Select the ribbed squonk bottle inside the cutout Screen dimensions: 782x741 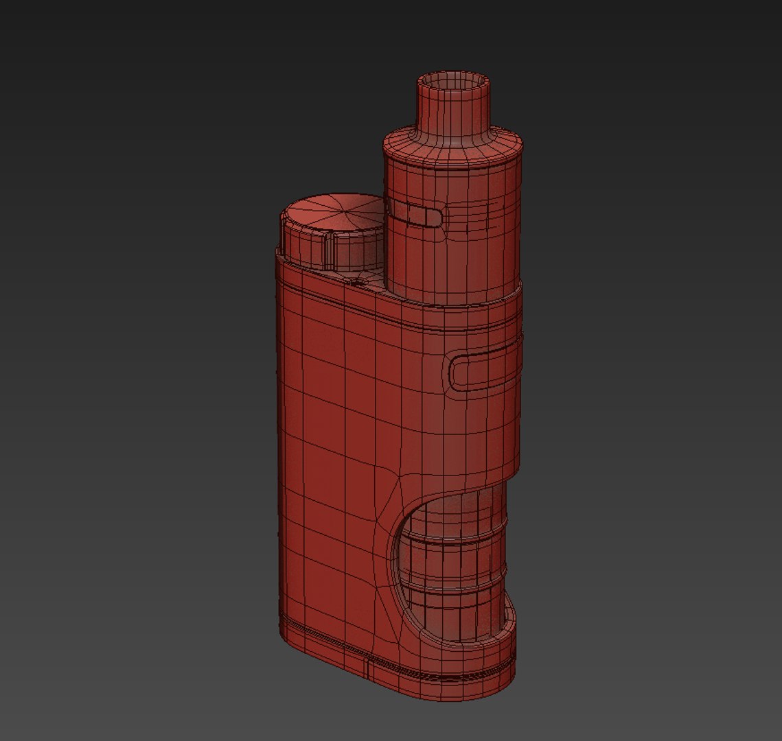(454, 563)
